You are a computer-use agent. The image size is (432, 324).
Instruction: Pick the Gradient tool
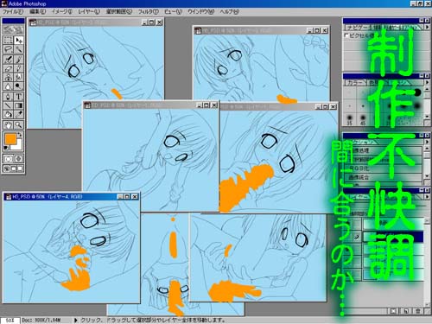click(x=18, y=105)
